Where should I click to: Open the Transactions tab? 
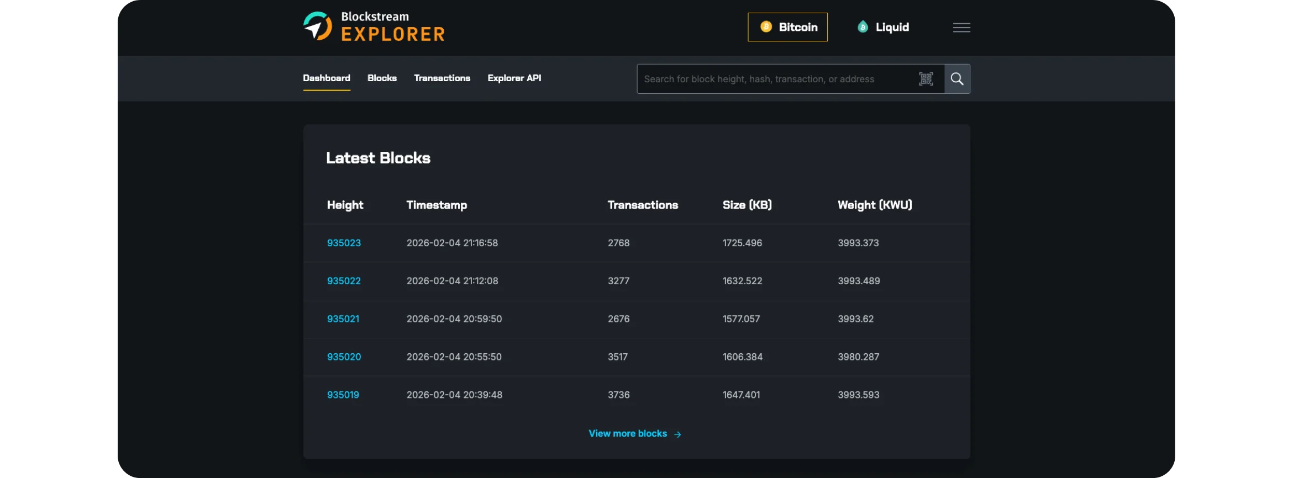442,78
